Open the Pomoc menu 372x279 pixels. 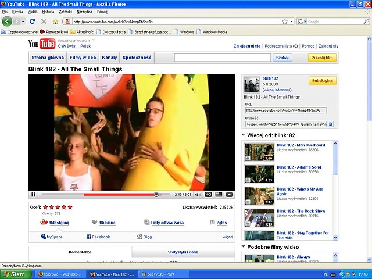pyautogui.click(x=102, y=12)
